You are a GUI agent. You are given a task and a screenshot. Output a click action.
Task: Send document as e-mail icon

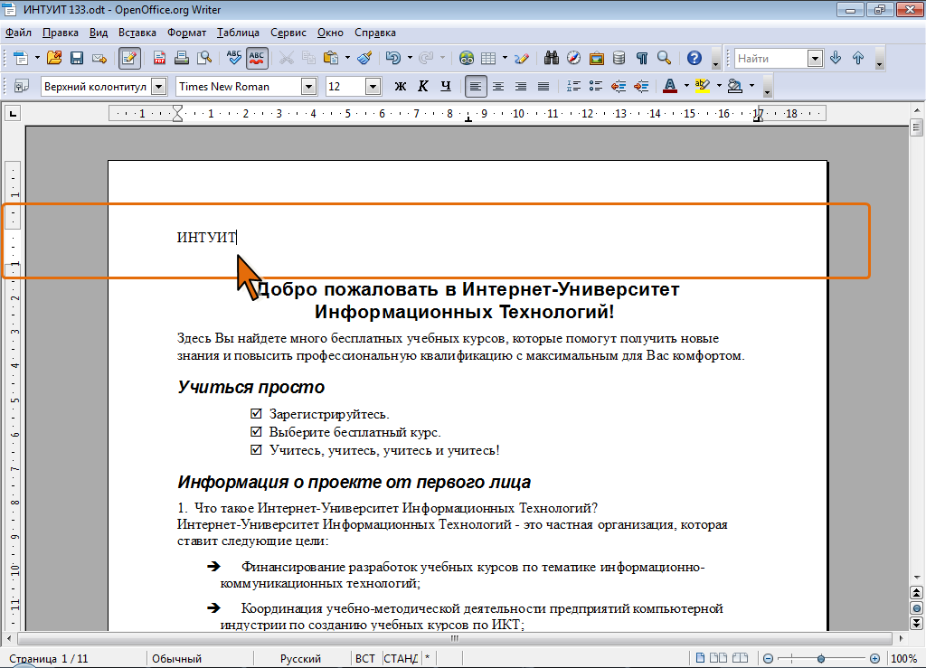[x=99, y=58]
